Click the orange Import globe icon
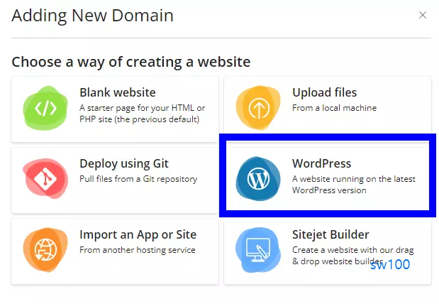439x304 pixels. point(45,249)
